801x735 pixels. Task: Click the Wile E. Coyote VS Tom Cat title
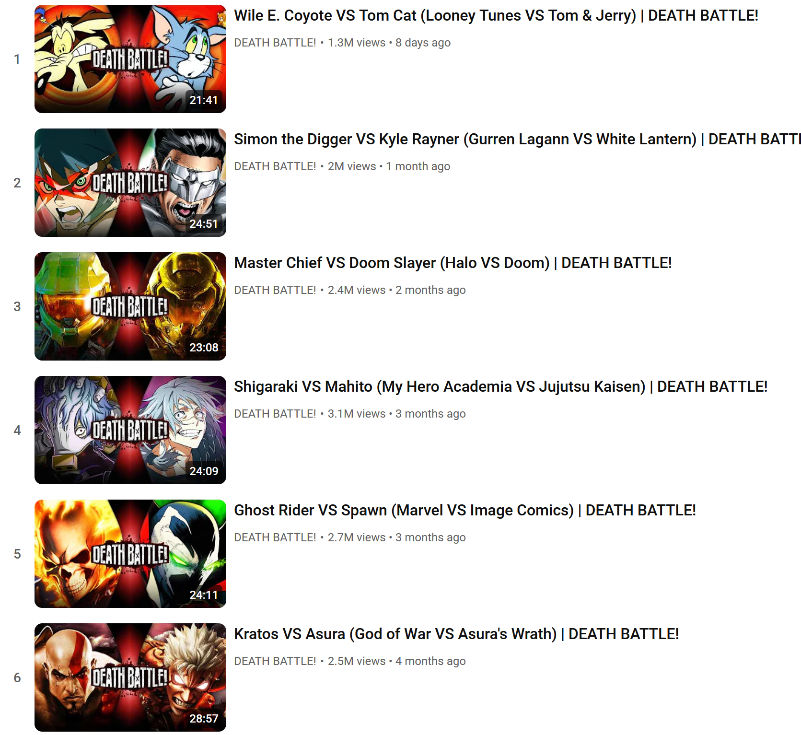(x=496, y=16)
